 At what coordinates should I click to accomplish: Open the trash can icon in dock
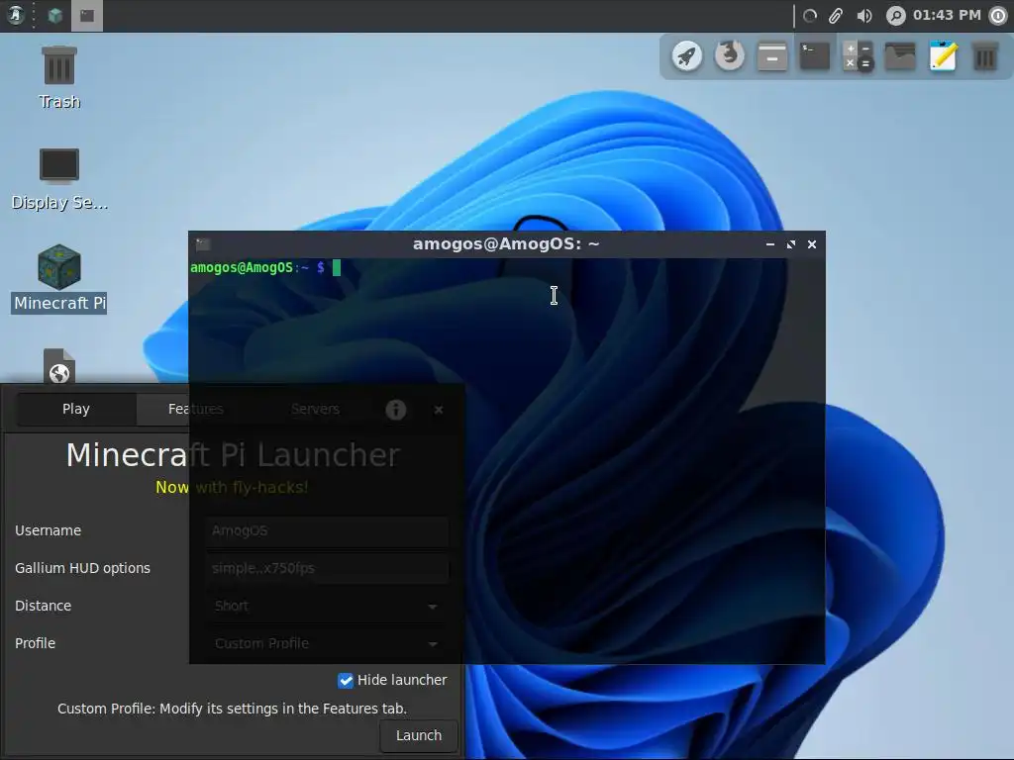pos(985,56)
